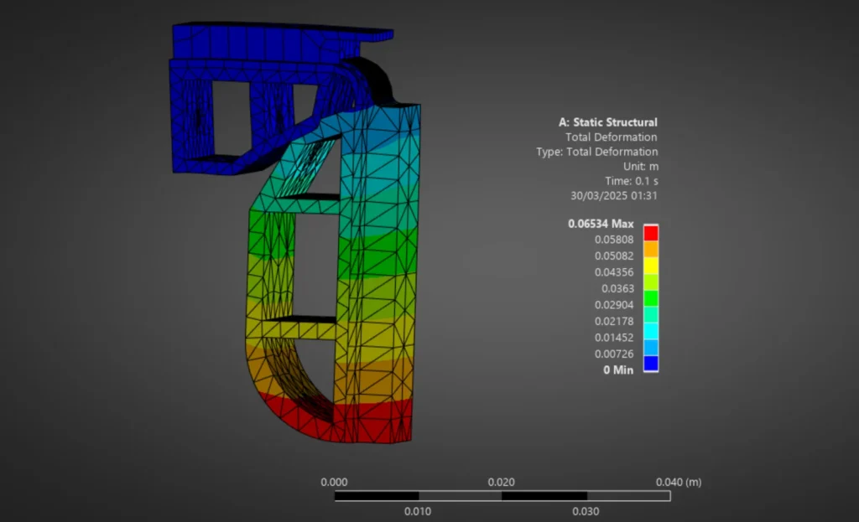This screenshot has width=859, height=522.
Task: Click the date stamp 30/03/2025 01:31
Action: pyautogui.click(x=613, y=195)
